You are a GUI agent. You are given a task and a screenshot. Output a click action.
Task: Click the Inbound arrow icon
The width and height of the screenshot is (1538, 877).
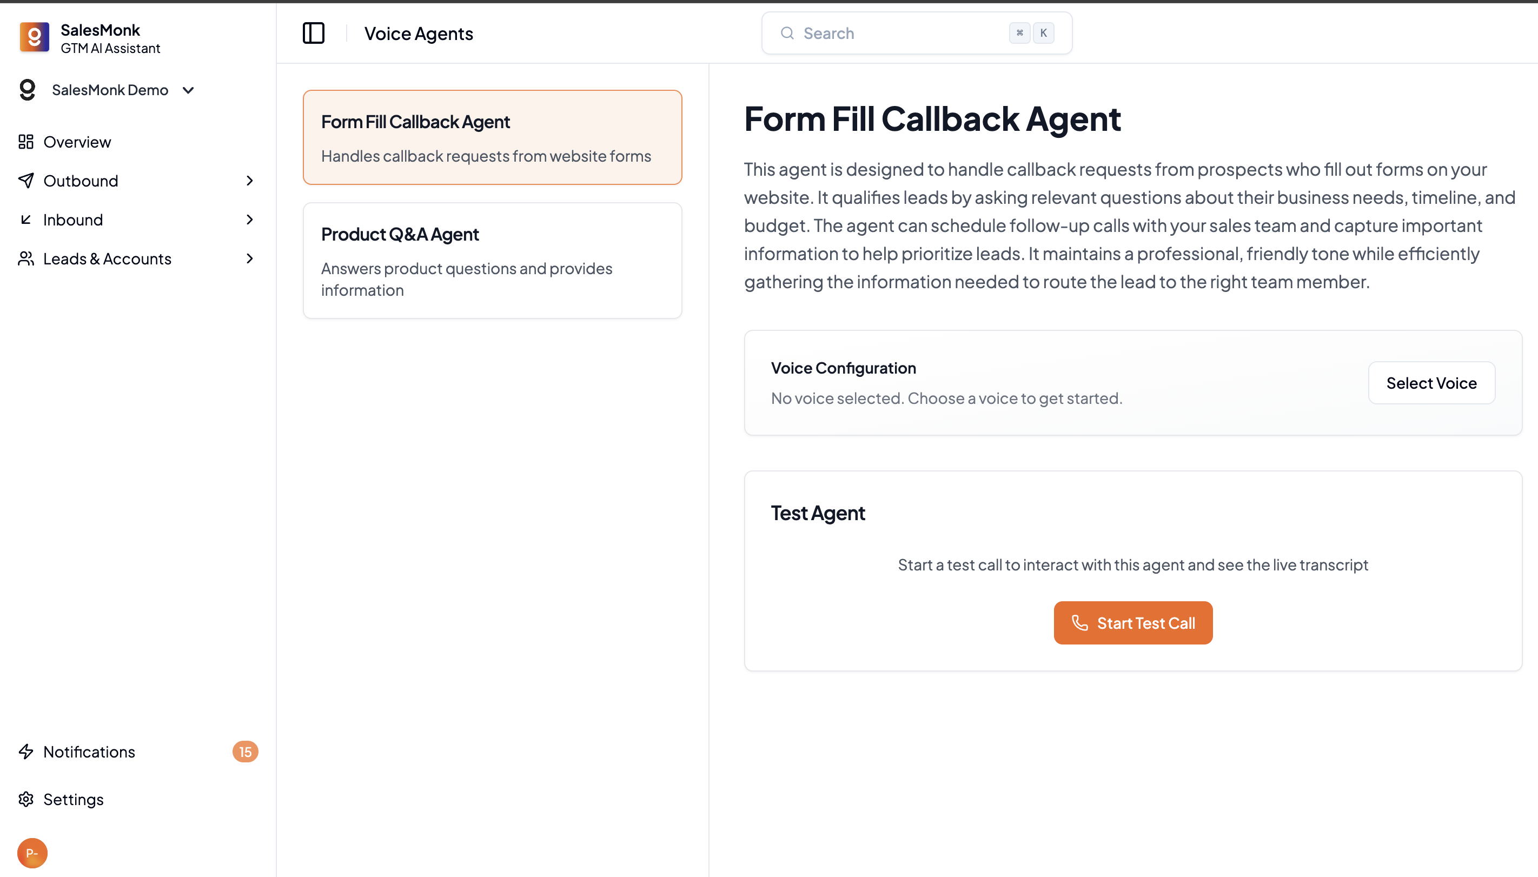(x=26, y=220)
